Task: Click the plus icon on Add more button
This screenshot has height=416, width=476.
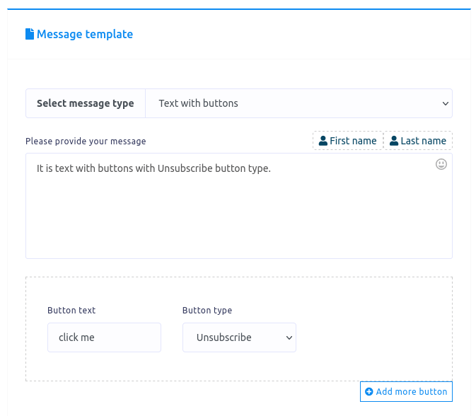Action: point(369,392)
